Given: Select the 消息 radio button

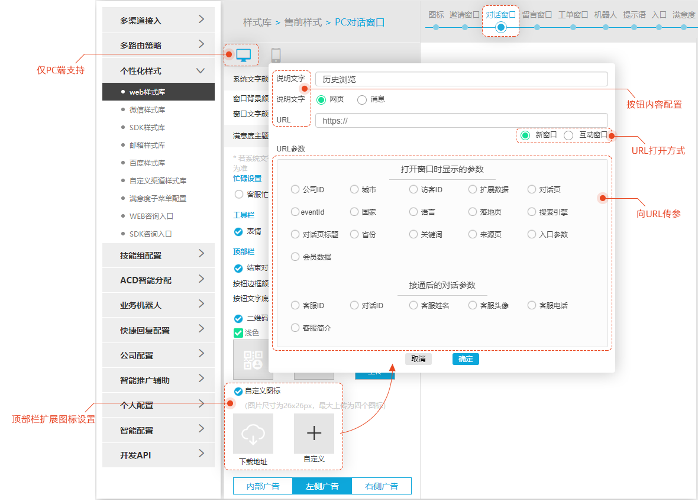Looking at the screenshot, I should coord(362,100).
